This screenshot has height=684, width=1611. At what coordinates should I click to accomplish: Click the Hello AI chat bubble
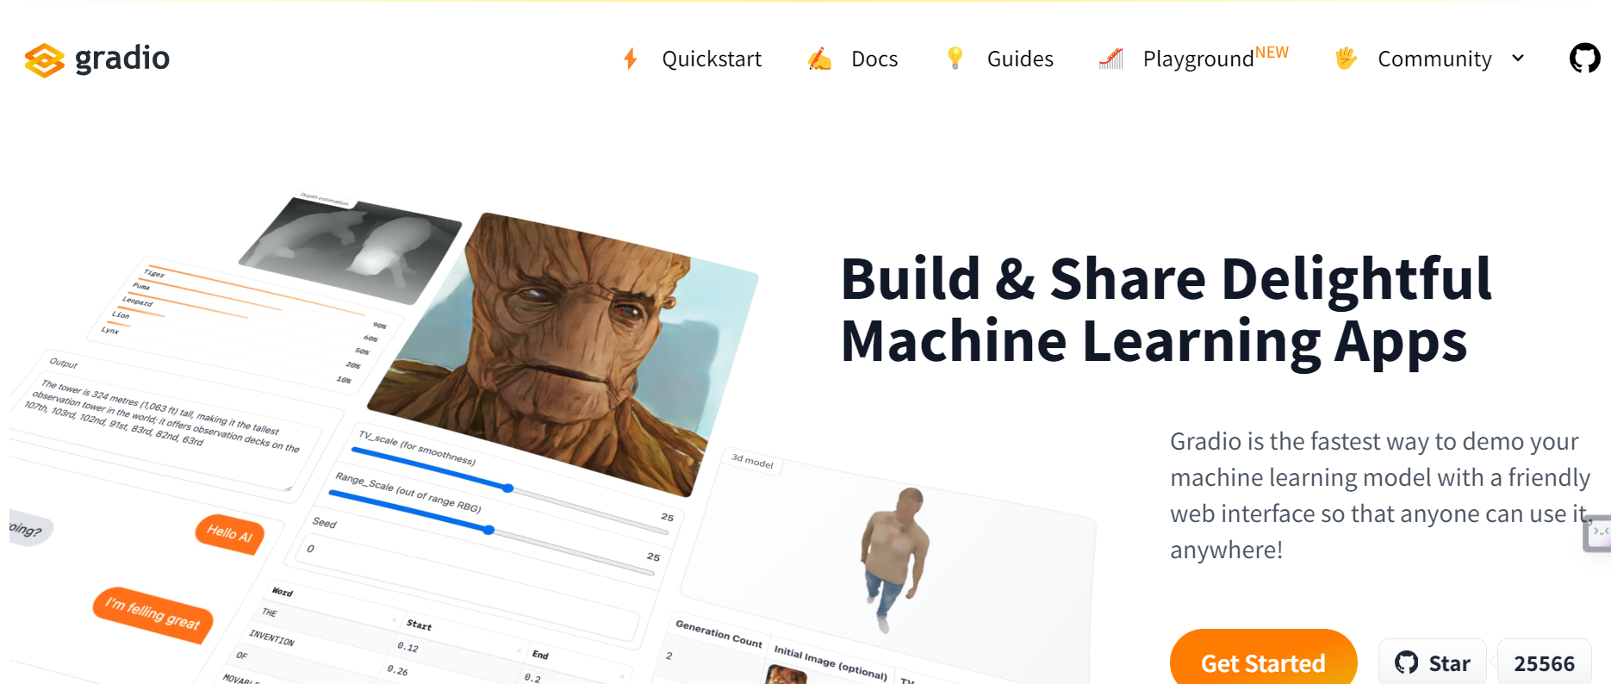coord(230,533)
